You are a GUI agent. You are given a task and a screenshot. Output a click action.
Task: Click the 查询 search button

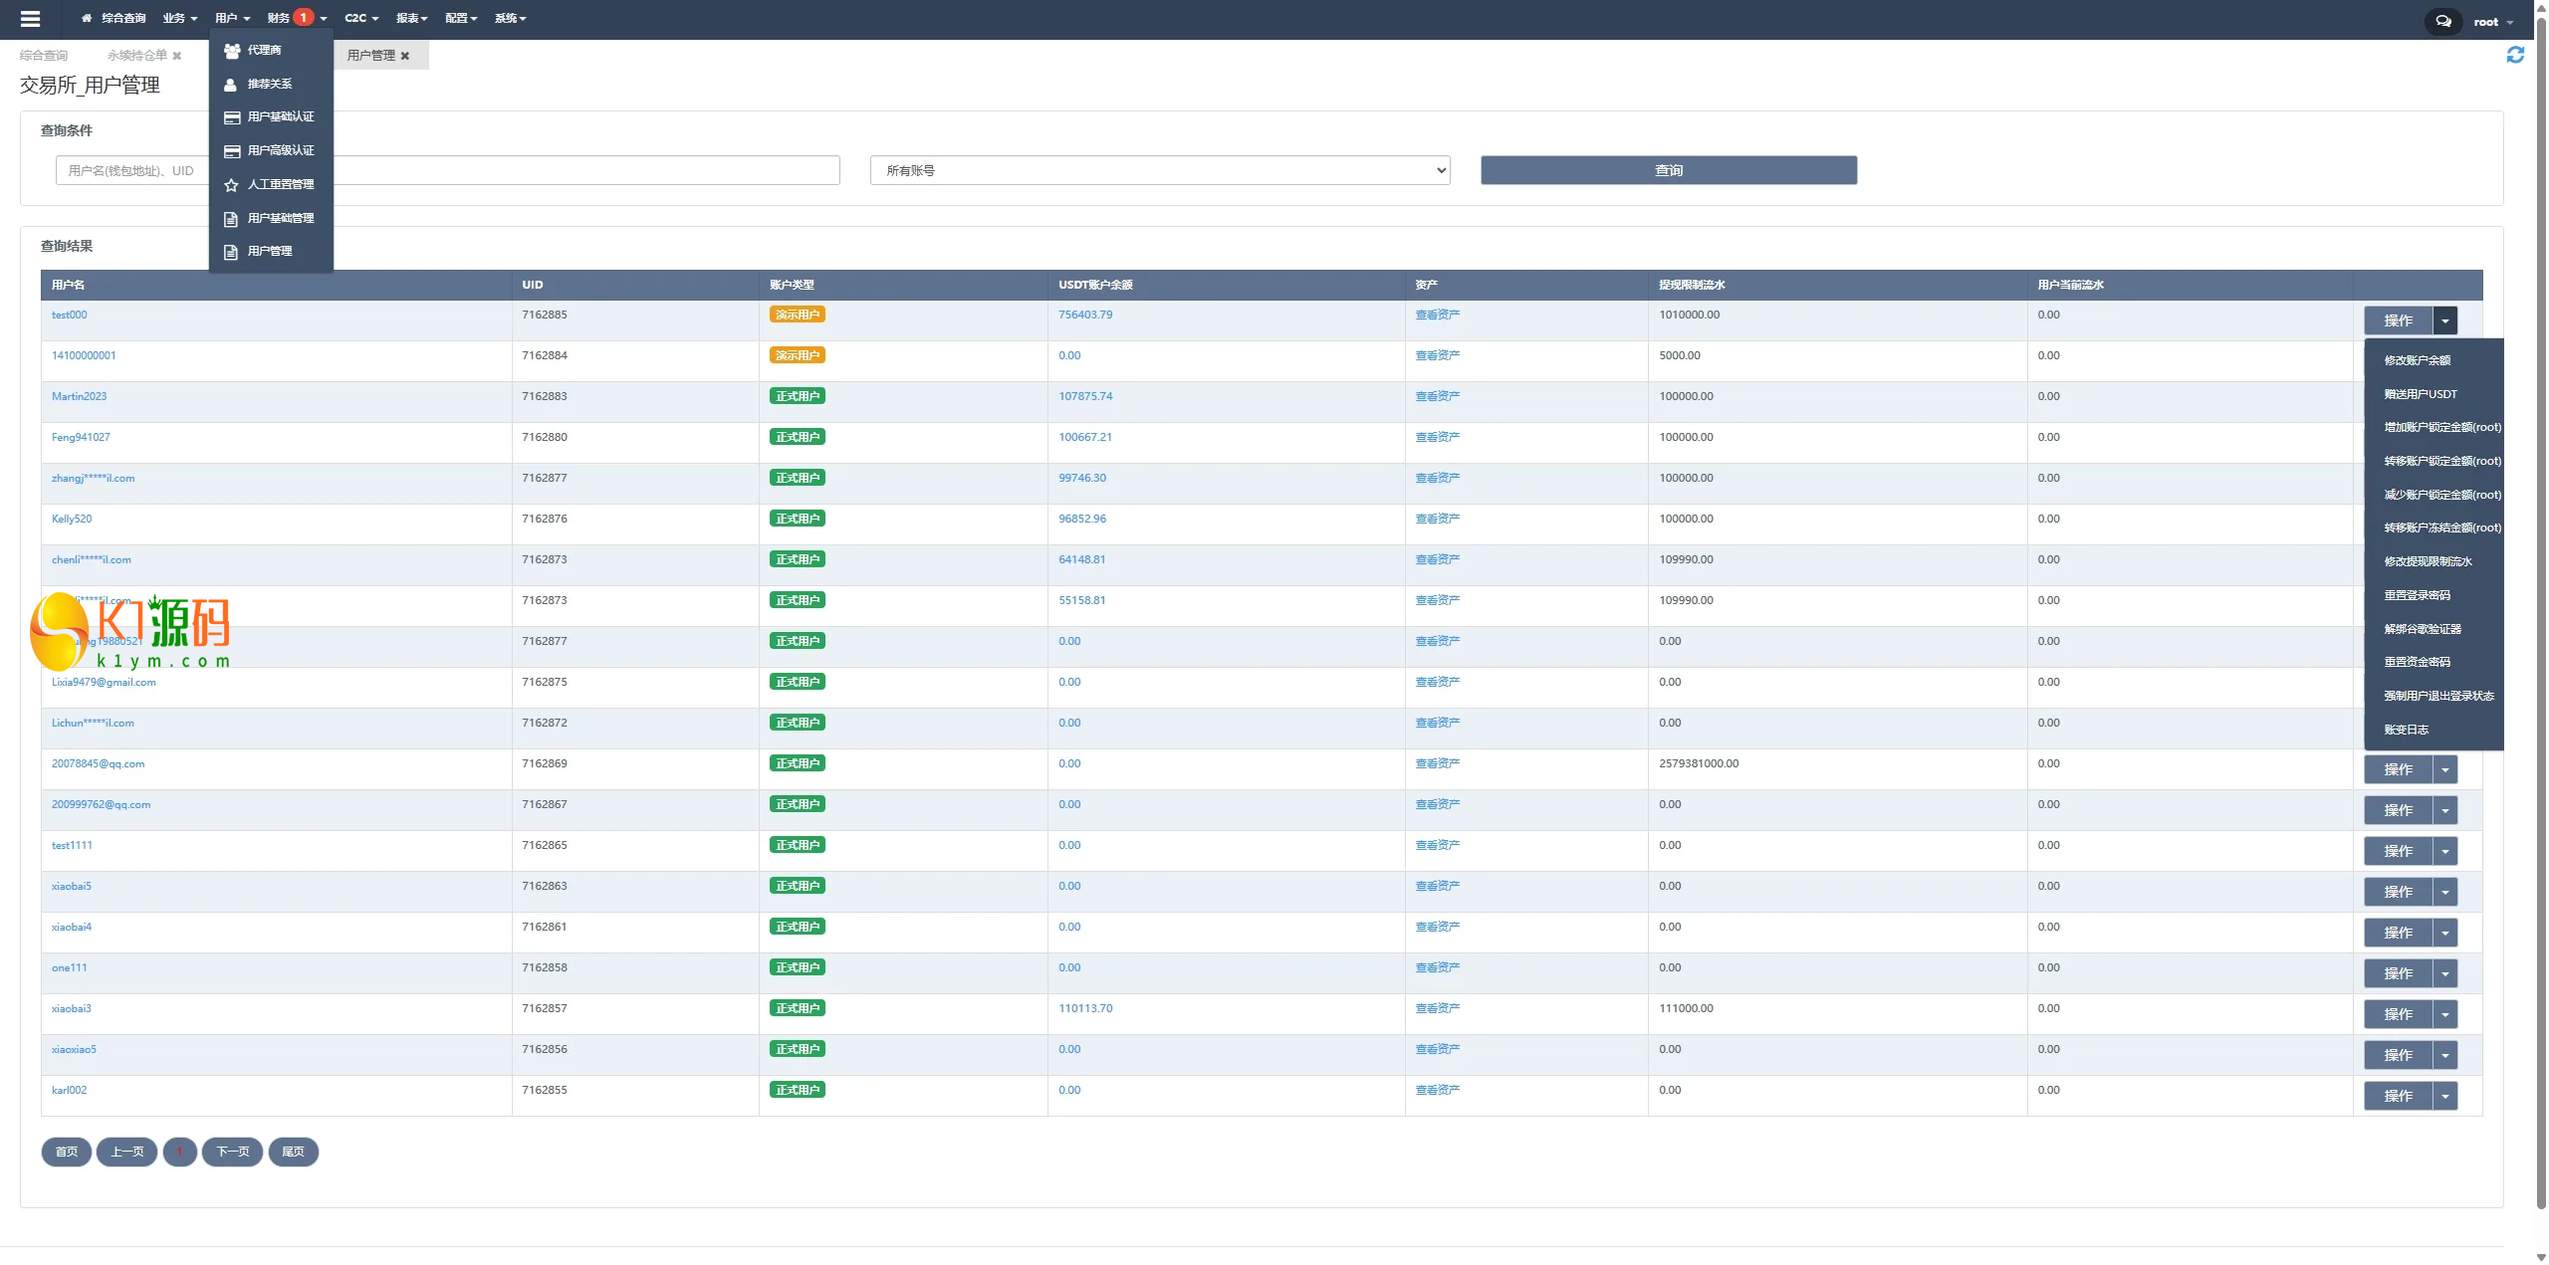[x=1668, y=170]
